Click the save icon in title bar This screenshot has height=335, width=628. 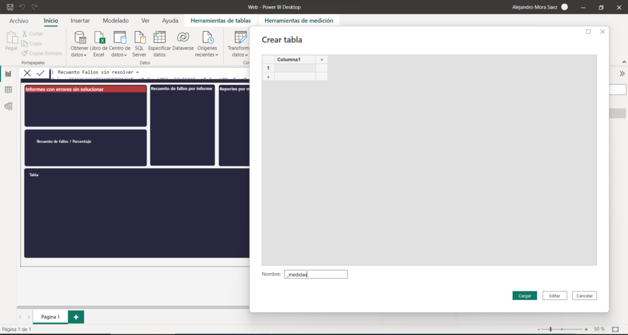(10, 7)
